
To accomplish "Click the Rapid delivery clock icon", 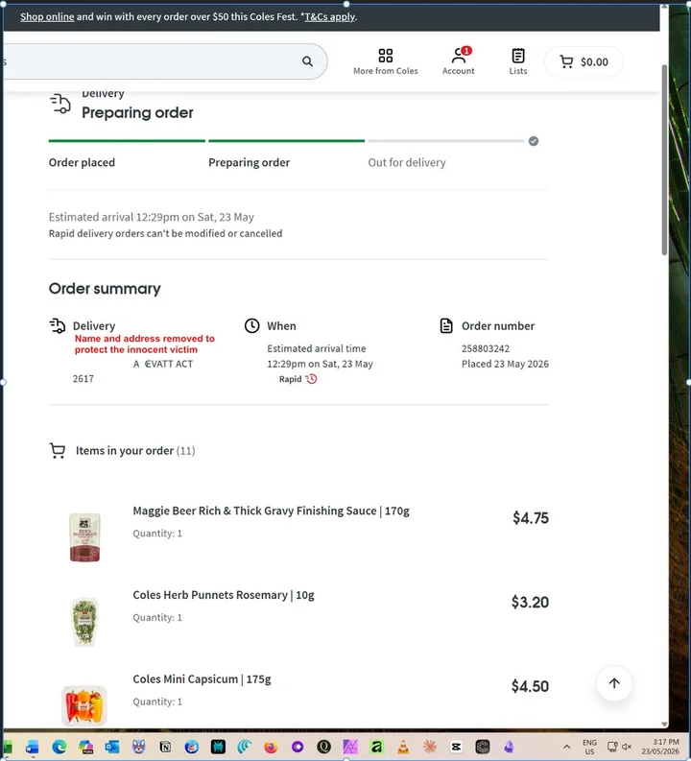I will coord(311,379).
